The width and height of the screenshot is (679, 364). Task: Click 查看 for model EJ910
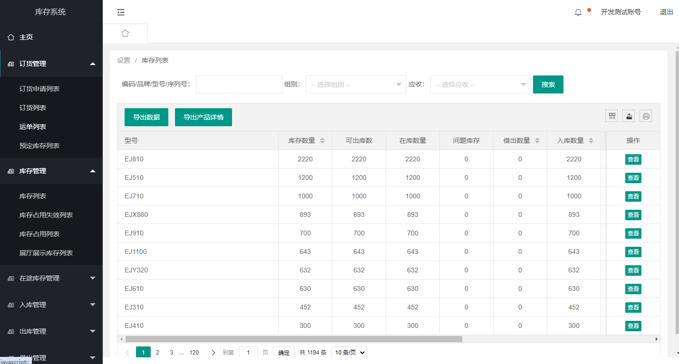tap(633, 233)
